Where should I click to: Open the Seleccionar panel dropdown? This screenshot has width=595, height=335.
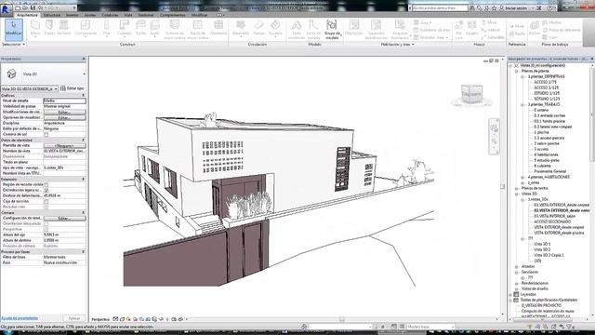14,45
